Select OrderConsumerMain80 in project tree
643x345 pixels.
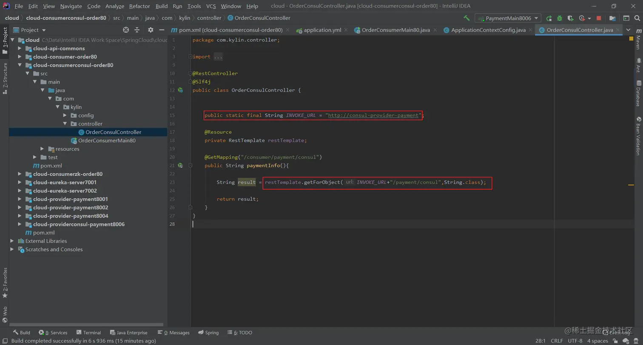[107, 140]
